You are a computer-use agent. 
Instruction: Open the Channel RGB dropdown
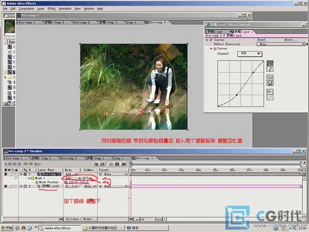coord(250,54)
